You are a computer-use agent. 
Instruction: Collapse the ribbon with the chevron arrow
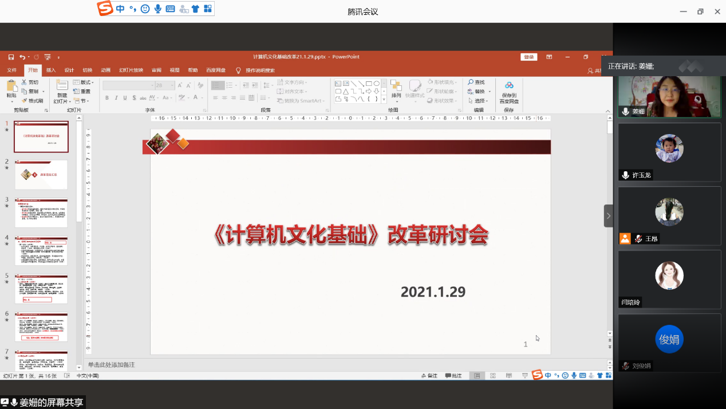(x=607, y=110)
